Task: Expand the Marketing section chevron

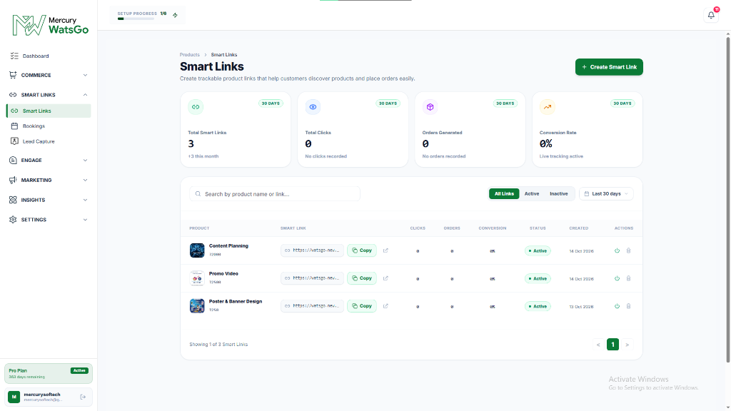Action: coord(85,180)
